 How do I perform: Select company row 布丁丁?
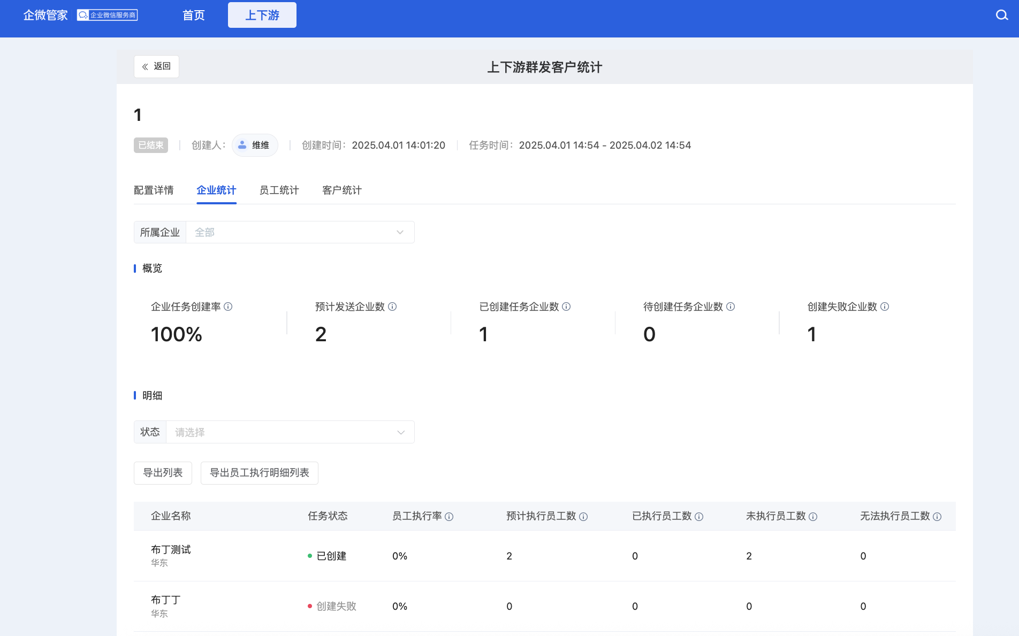click(x=544, y=607)
